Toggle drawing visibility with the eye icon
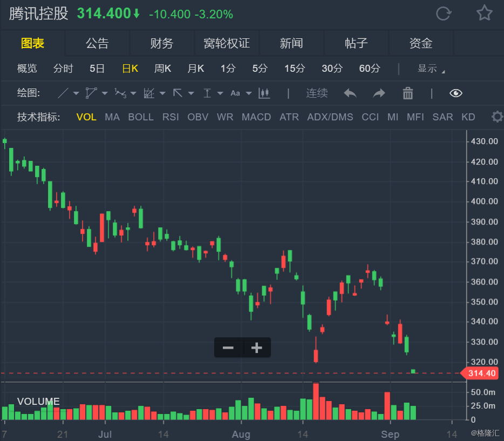This screenshot has height=441, width=504. point(456,93)
